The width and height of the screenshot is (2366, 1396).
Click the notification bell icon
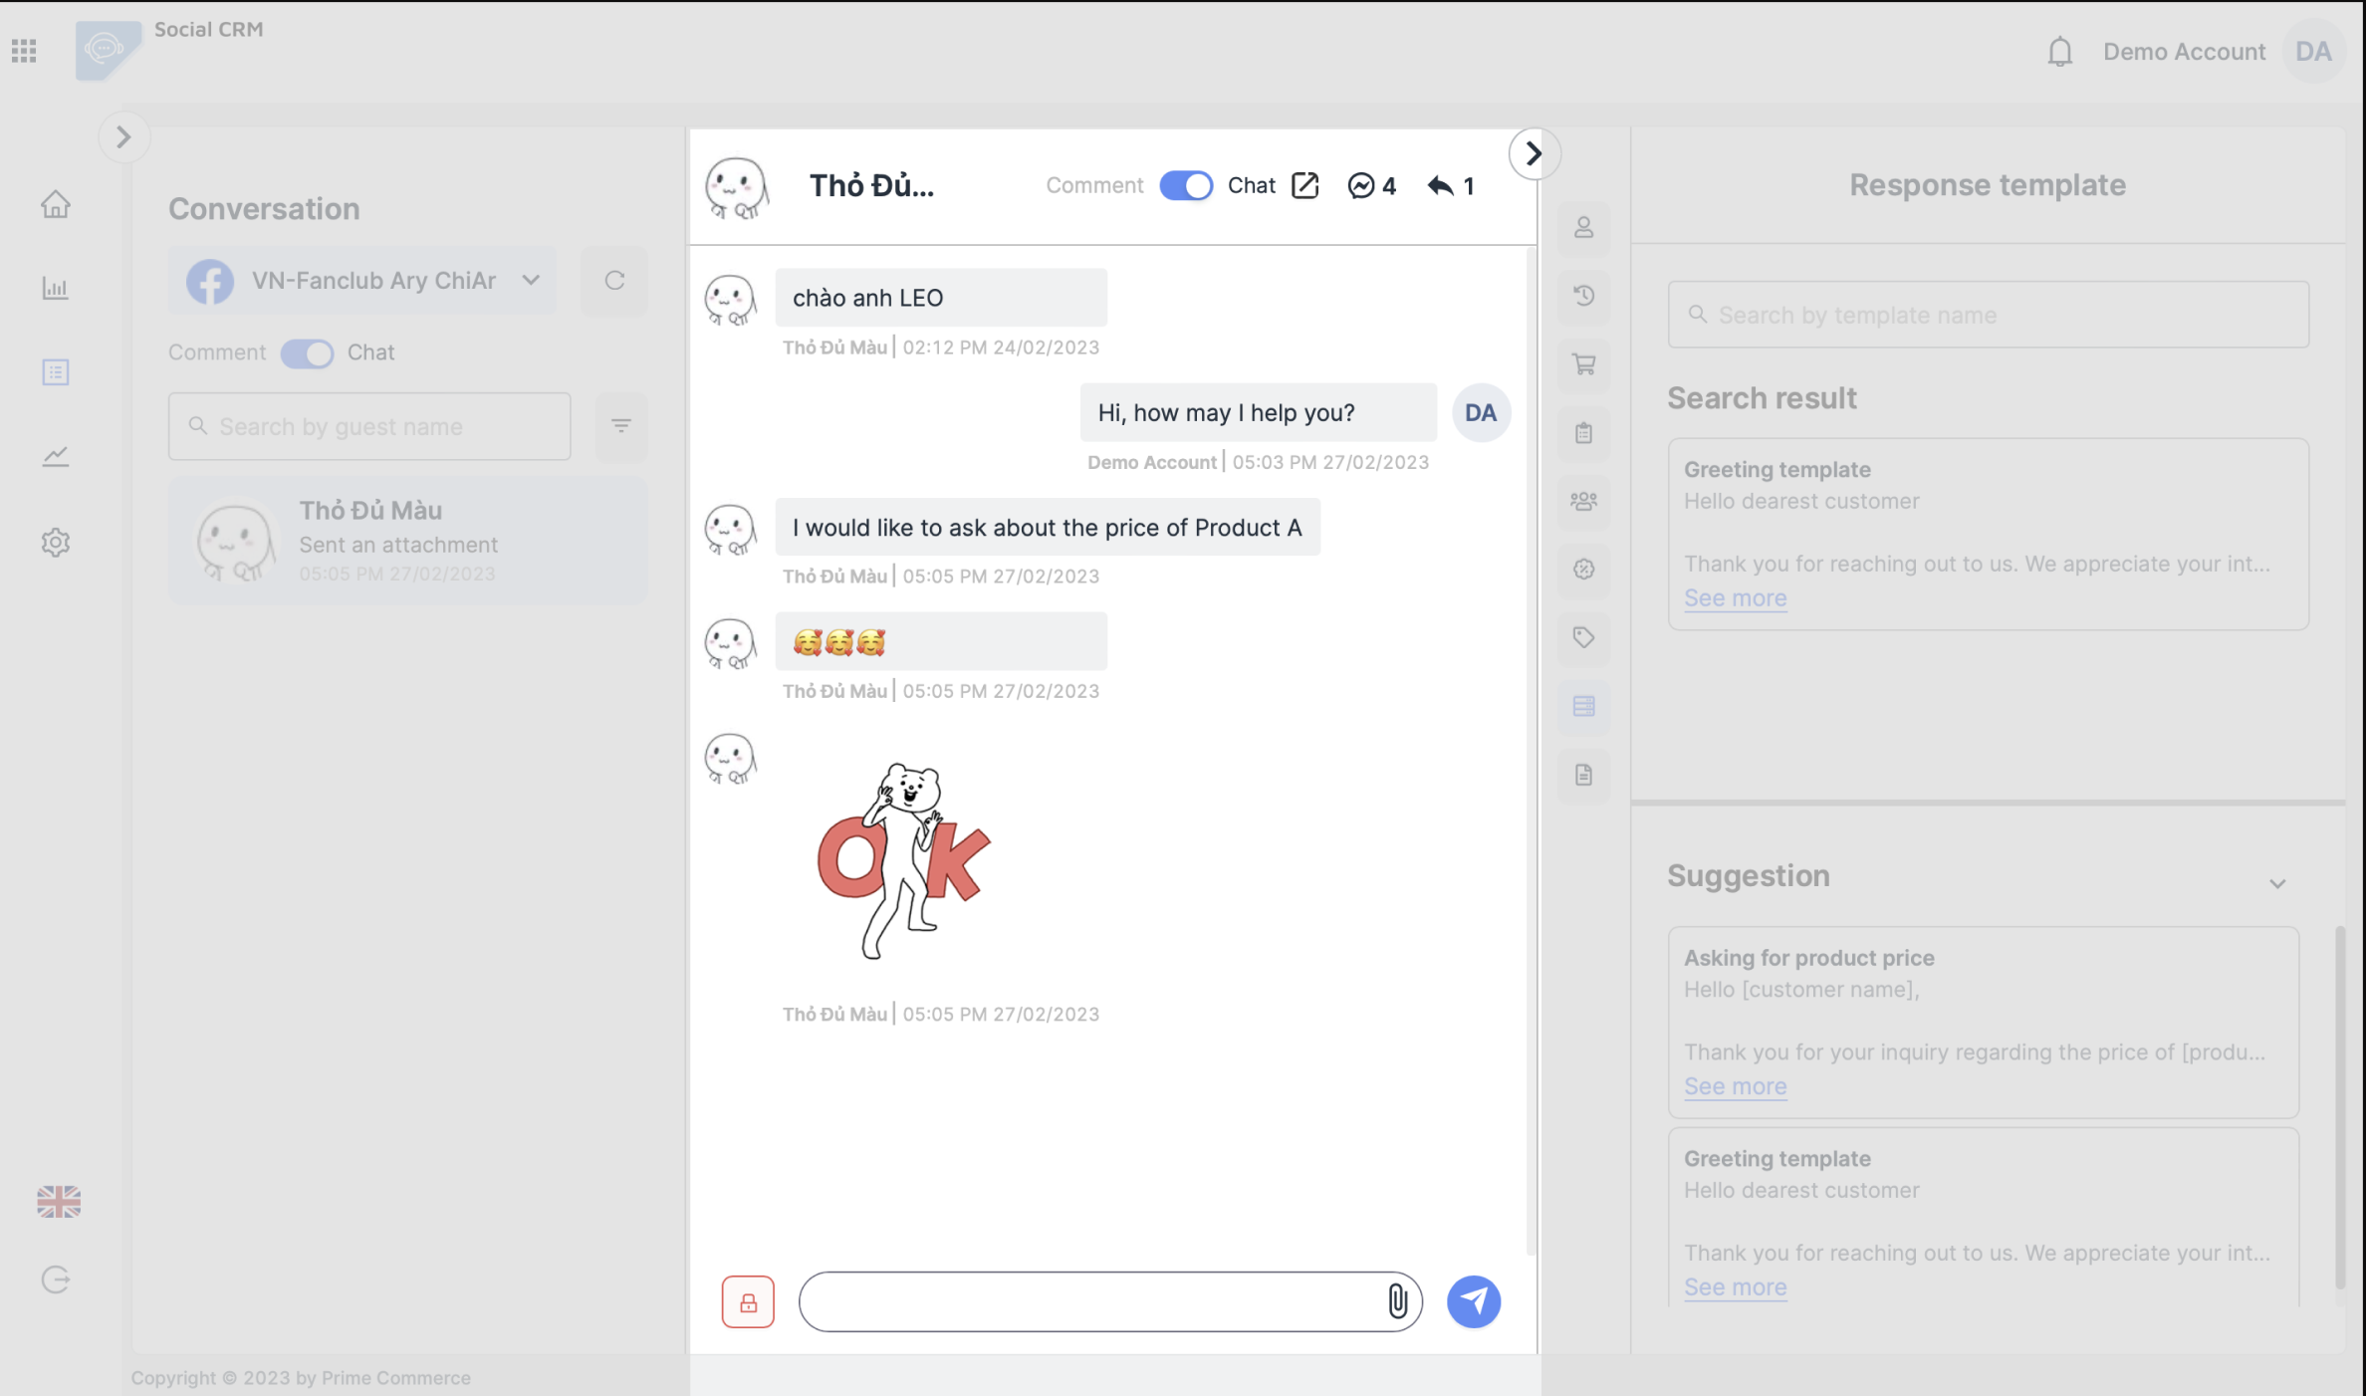2059,52
